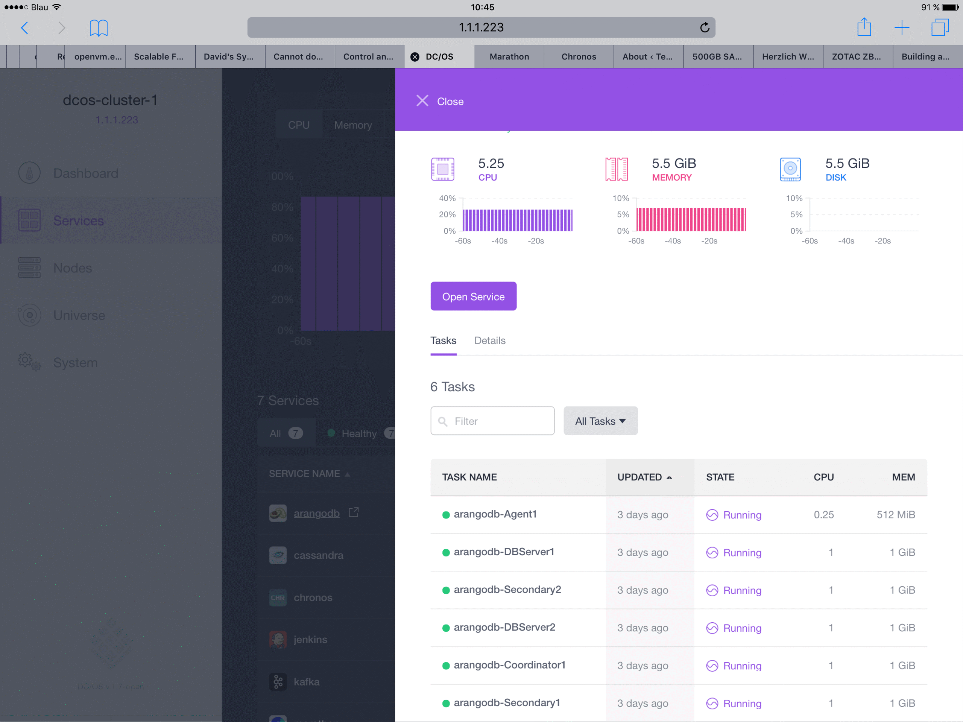Click the filter search magnifier icon
The width and height of the screenshot is (963, 722).
(x=442, y=421)
